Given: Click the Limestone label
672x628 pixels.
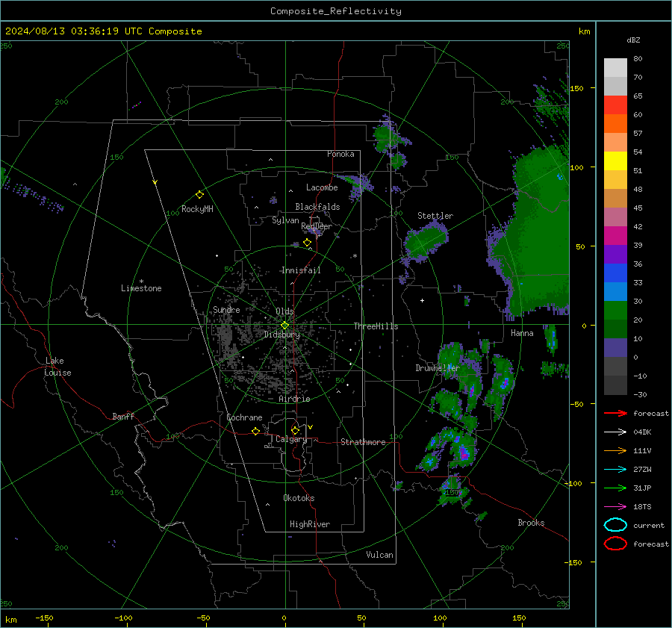Looking at the screenshot, I should [141, 288].
